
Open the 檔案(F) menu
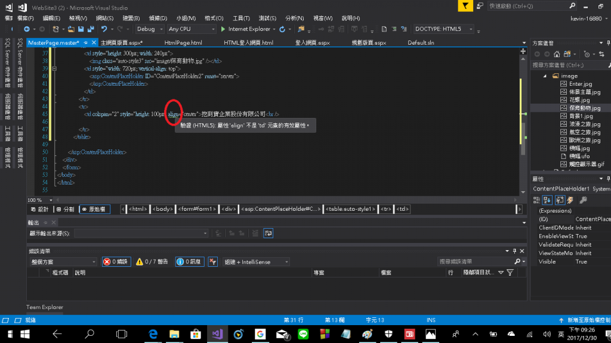tap(25, 18)
